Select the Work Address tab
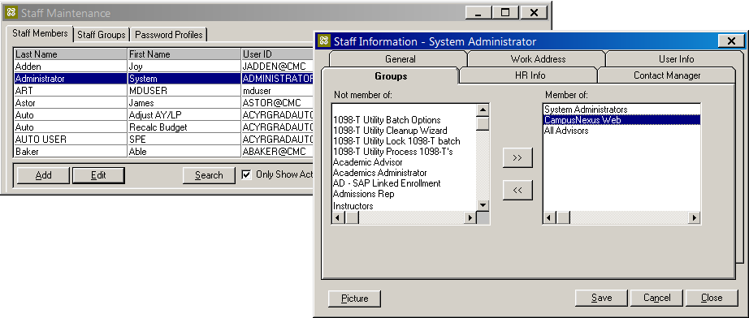Image resolution: width=749 pixels, height=318 pixels. click(538, 59)
